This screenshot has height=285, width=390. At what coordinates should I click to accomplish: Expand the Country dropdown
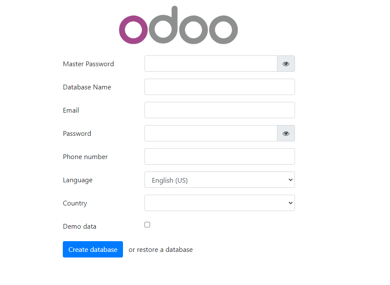pyautogui.click(x=219, y=203)
